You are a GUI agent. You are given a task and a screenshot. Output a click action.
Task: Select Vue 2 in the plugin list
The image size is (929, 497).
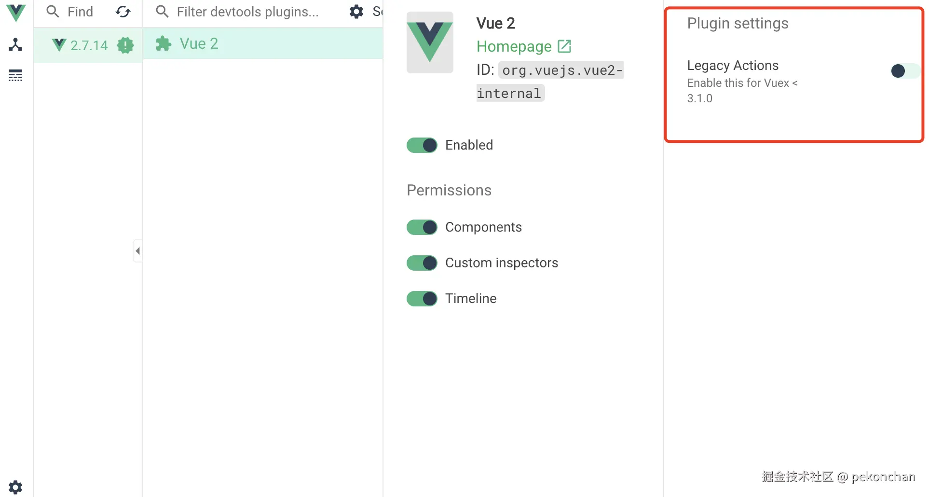click(199, 44)
